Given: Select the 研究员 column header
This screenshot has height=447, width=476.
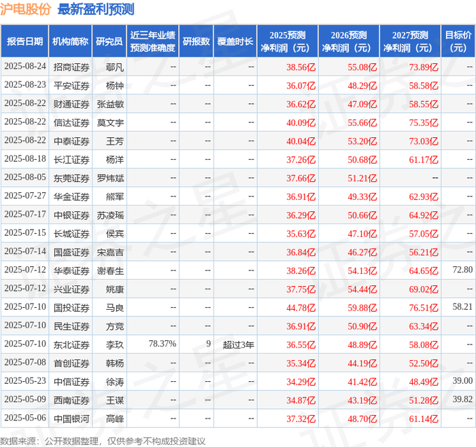Looking at the screenshot, I should click(109, 41).
